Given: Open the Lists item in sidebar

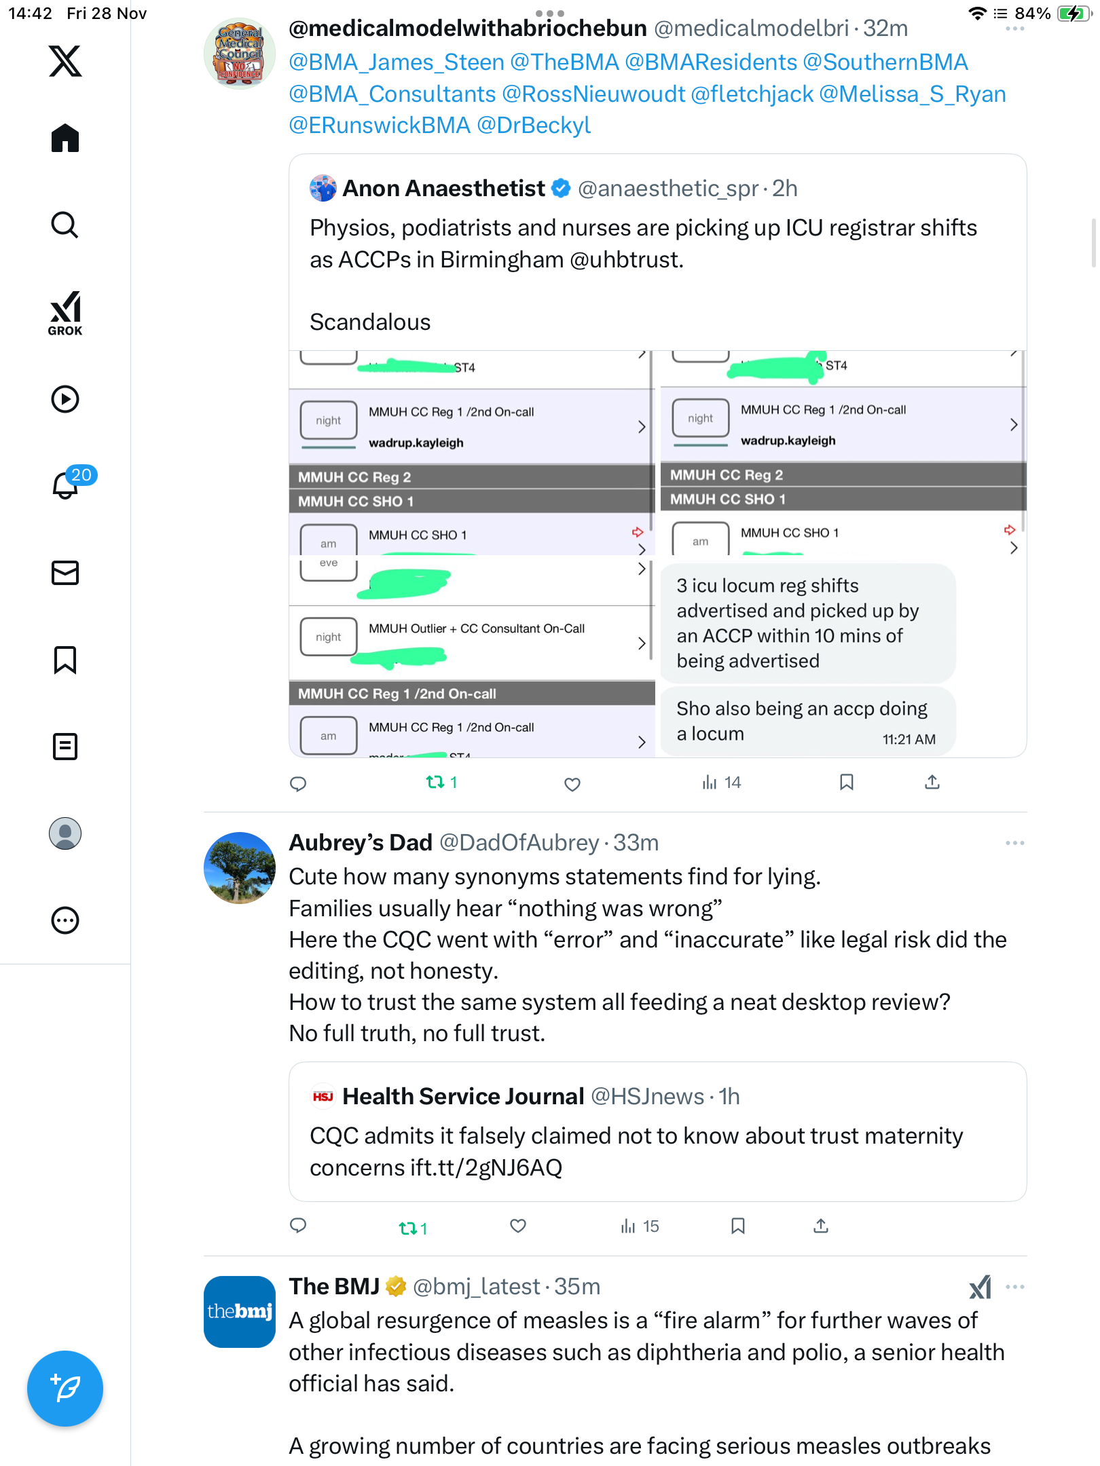Looking at the screenshot, I should pos(65,747).
